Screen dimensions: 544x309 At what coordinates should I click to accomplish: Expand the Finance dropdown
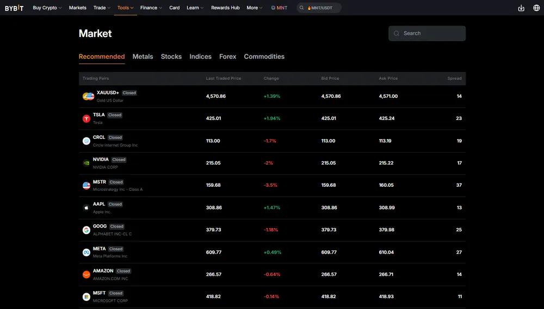point(151,8)
